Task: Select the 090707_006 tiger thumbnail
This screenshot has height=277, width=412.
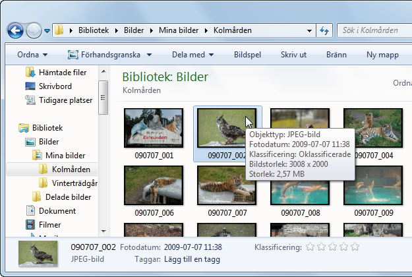Action: click(154, 185)
